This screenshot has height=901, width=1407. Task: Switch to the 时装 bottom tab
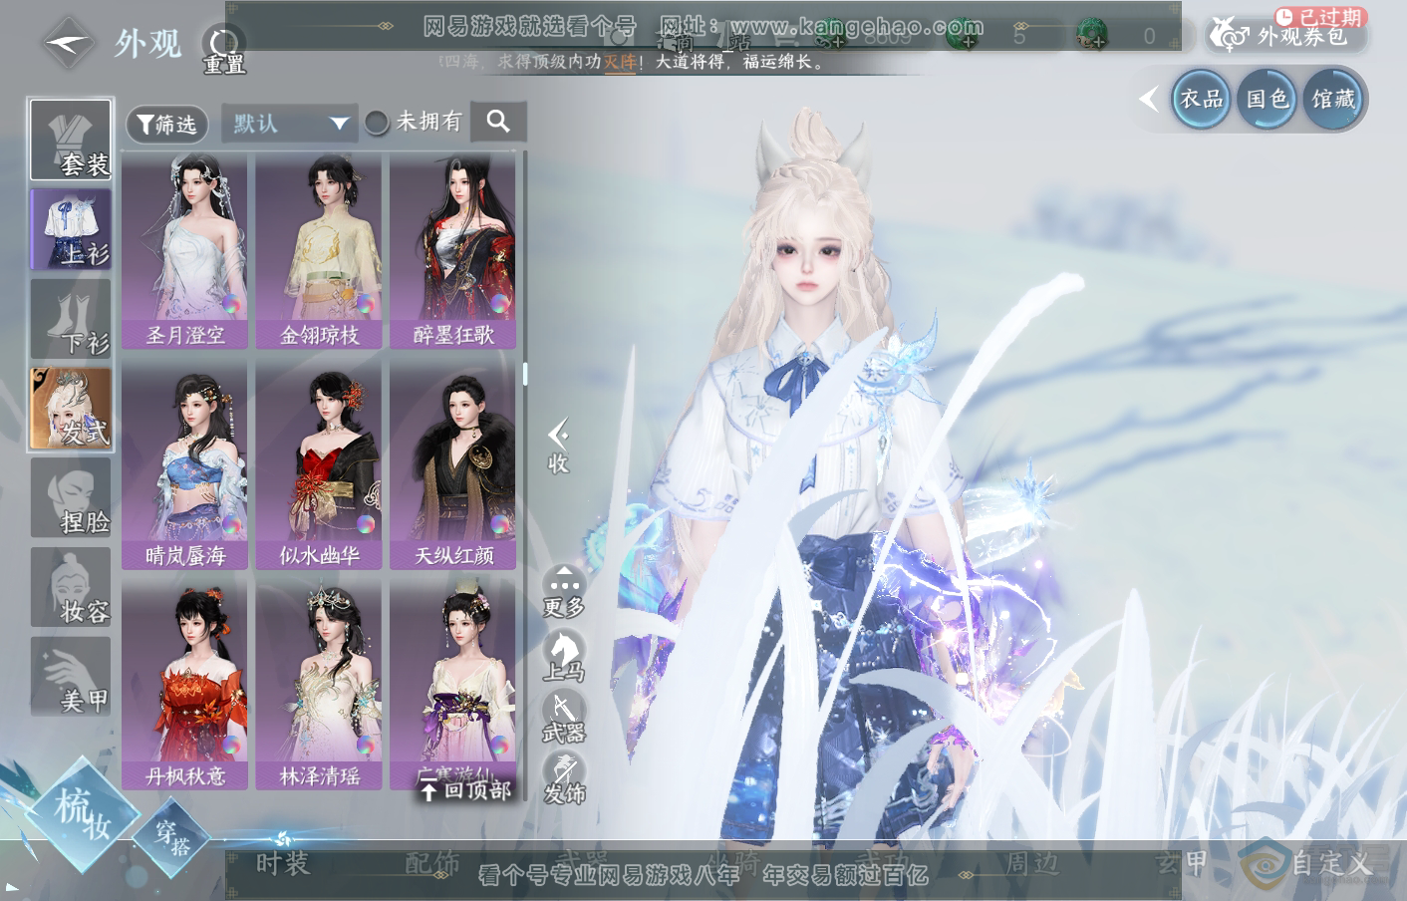pyautogui.click(x=283, y=863)
